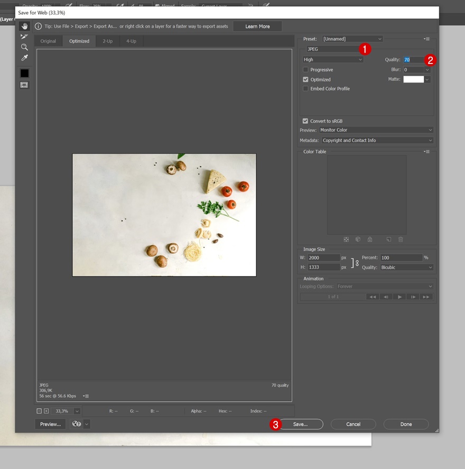
Task: Select the Zoom tool
Action: click(x=24, y=47)
